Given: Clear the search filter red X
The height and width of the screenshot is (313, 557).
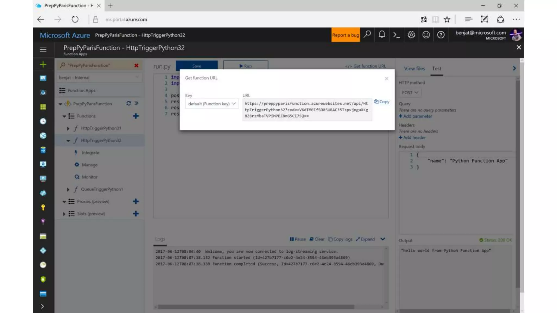Looking at the screenshot, I should click(x=136, y=65).
